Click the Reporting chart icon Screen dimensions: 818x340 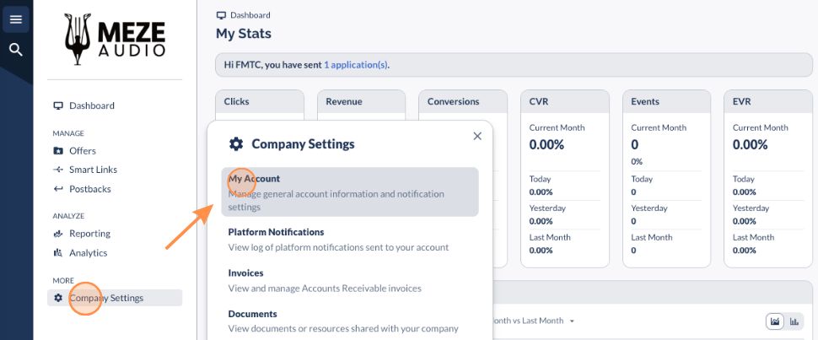pyautogui.click(x=58, y=234)
